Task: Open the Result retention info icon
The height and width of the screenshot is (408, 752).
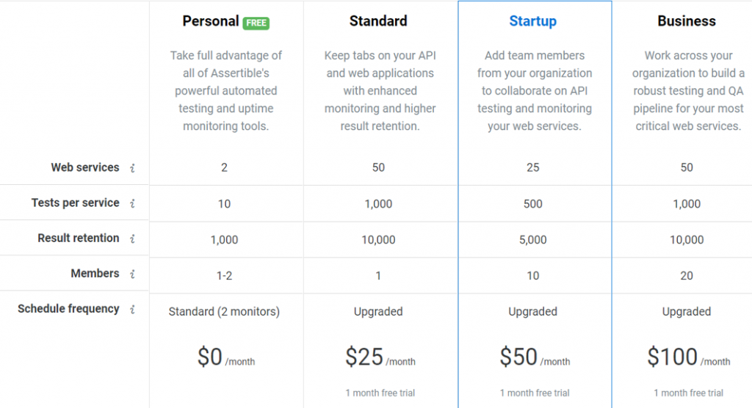Action: [x=132, y=238]
